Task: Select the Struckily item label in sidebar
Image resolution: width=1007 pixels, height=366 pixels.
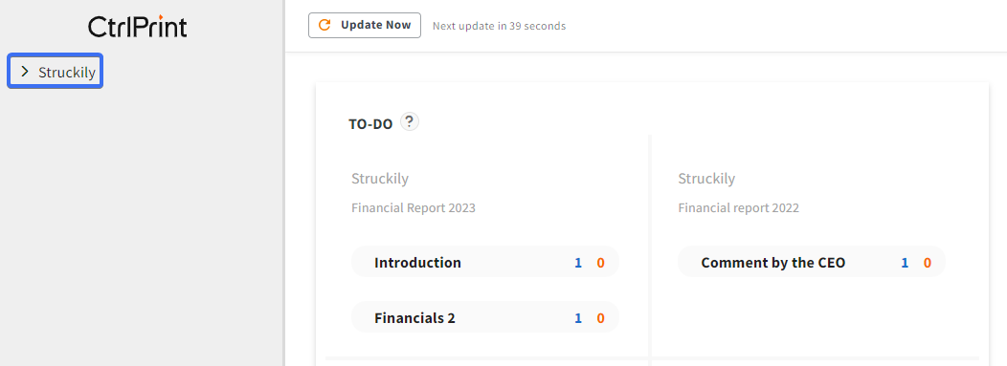Action: click(67, 72)
